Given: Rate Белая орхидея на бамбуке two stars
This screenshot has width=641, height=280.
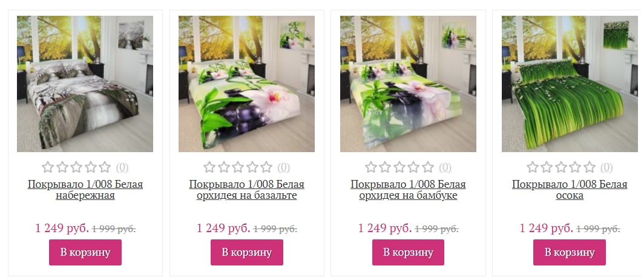Looking at the screenshot, I should [x=385, y=167].
